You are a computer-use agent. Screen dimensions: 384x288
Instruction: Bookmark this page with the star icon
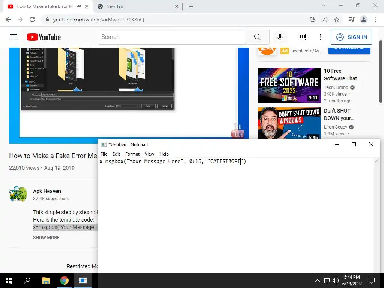[337, 19]
